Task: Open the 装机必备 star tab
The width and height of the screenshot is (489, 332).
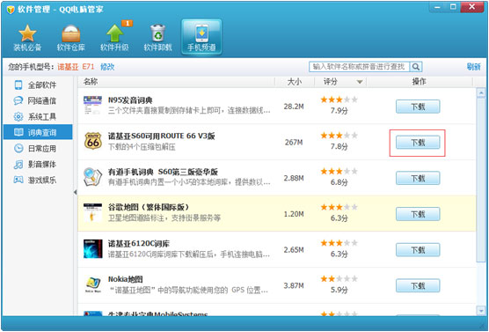Action: [x=27, y=38]
